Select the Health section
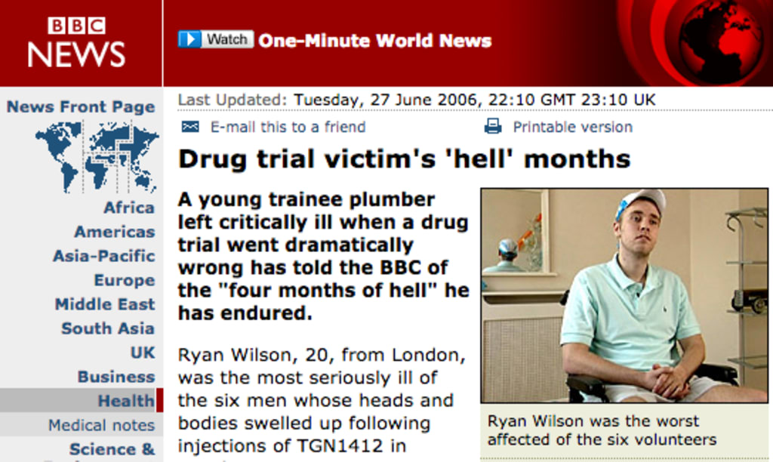Viewport: 773px width, 462px height. 126,401
